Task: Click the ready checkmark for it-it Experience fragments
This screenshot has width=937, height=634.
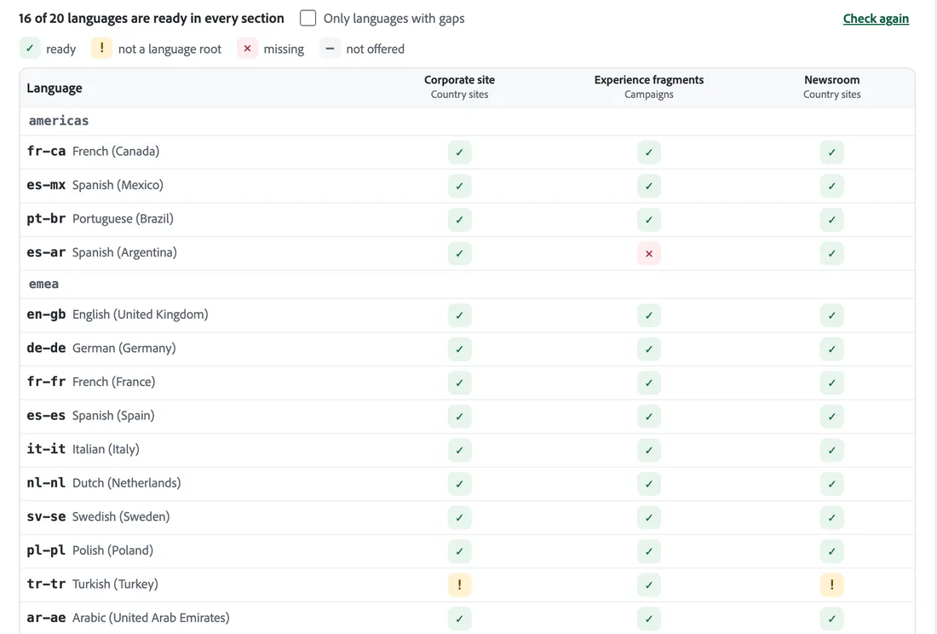Action: tap(649, 450)
